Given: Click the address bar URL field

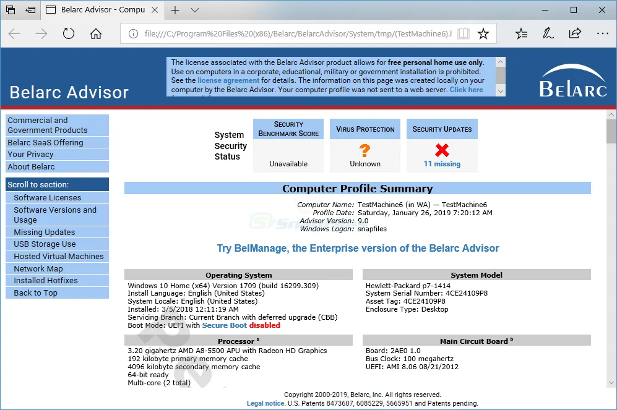Looking at the screenshot, I should click(x=298, y=34).
